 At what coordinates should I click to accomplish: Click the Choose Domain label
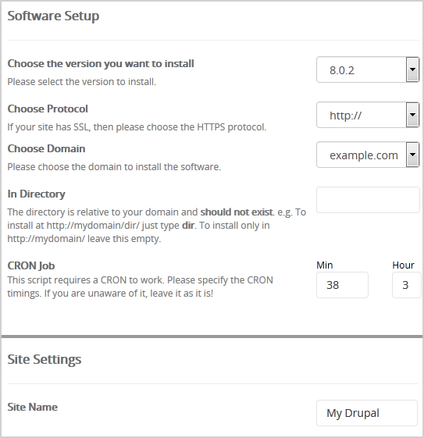[x=46, y=148]
